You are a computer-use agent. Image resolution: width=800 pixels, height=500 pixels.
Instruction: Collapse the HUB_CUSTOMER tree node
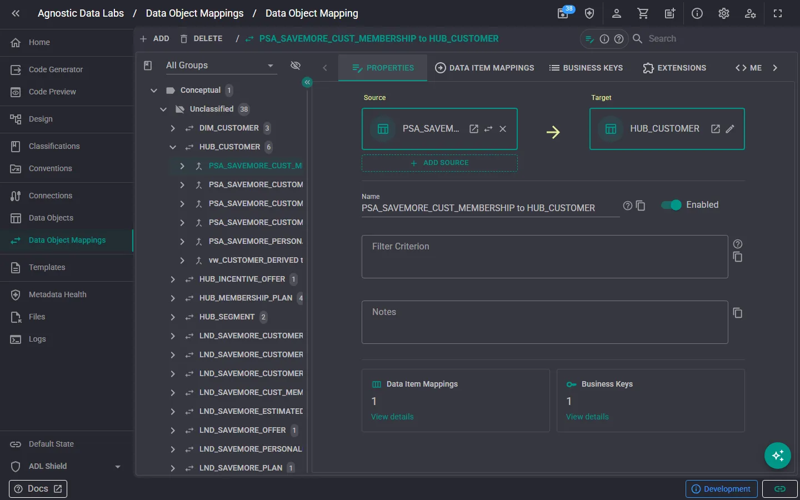[173, 147]
